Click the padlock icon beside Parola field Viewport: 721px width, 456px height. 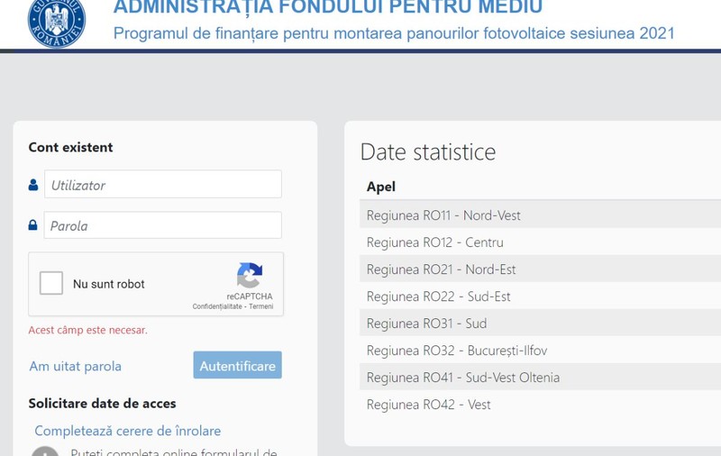tap(32, 224)
